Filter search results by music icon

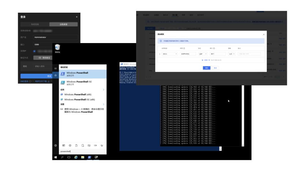tap(102, 145)
